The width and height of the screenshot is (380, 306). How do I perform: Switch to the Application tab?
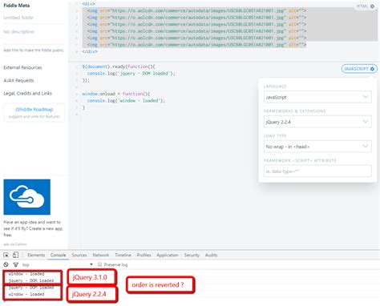click(168, 255)
